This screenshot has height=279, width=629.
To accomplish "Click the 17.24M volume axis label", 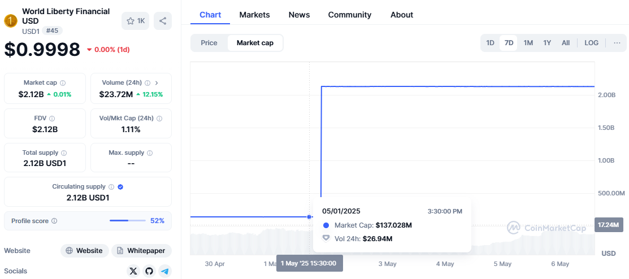I will 609,225.
